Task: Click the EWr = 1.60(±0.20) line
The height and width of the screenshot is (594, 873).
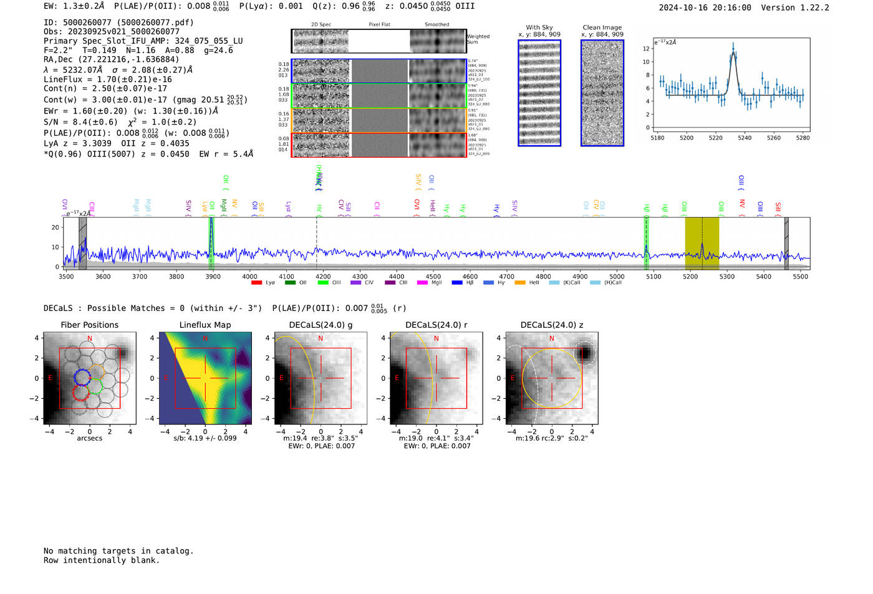Action: (131, 111)
